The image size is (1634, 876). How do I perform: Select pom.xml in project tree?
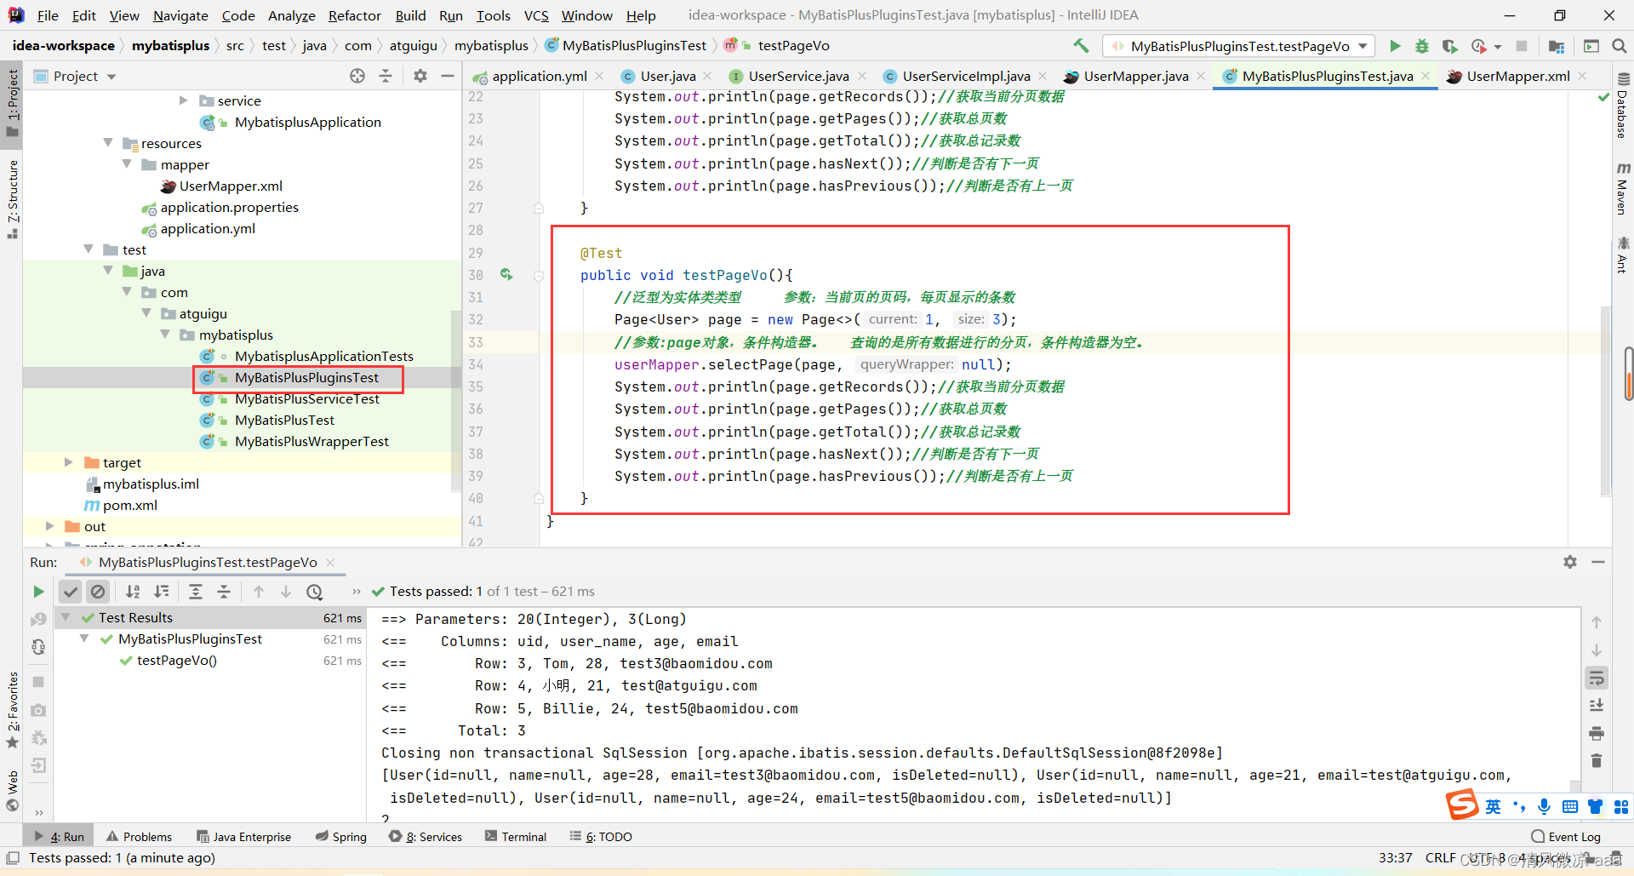(129, 505)
